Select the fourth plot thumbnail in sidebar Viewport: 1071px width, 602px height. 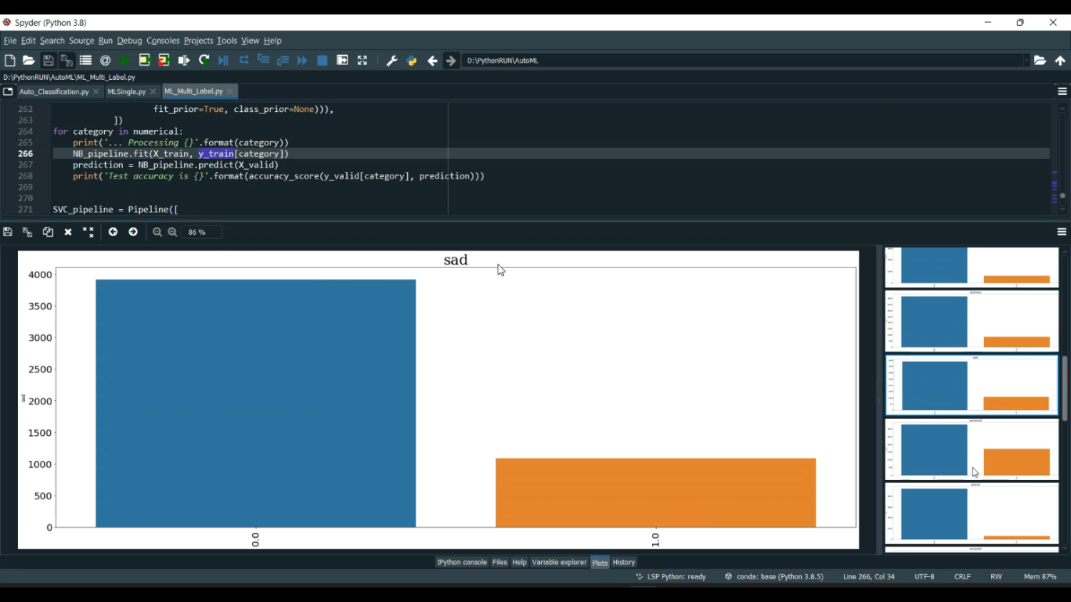pos(971,449)
